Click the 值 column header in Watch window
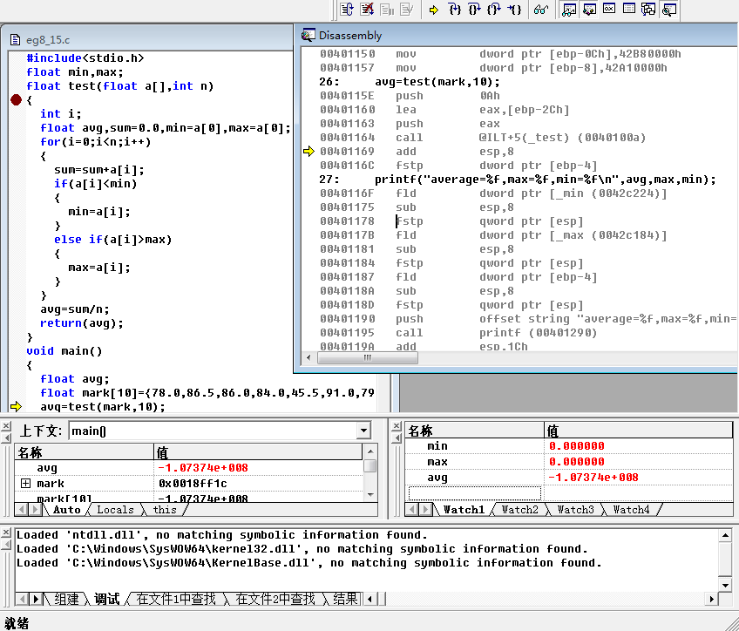Screen dimensions: 739x631 pyautogui.click(x=639, y=431)
